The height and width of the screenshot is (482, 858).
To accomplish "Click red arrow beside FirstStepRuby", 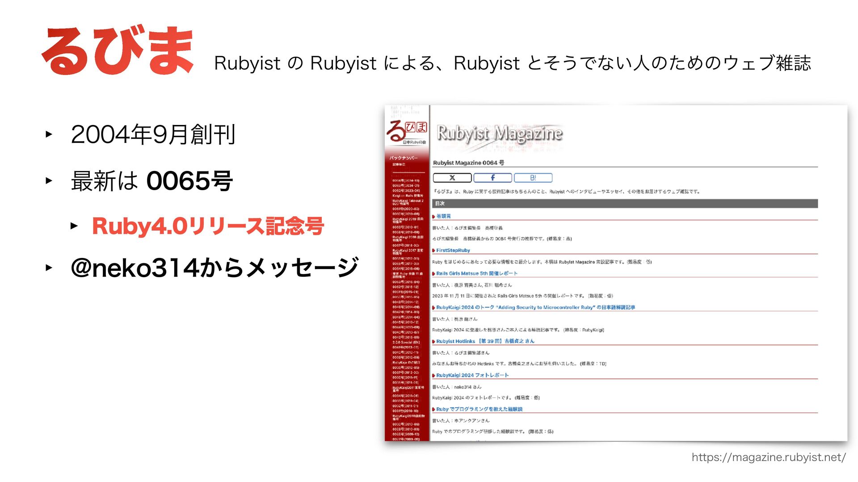I will (433, 251).
